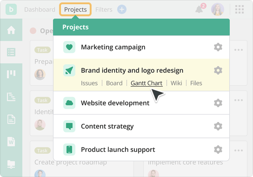Open the Gantt chart sidebar icon
This screenshot has width=253, height=177.
pos(11,97)
